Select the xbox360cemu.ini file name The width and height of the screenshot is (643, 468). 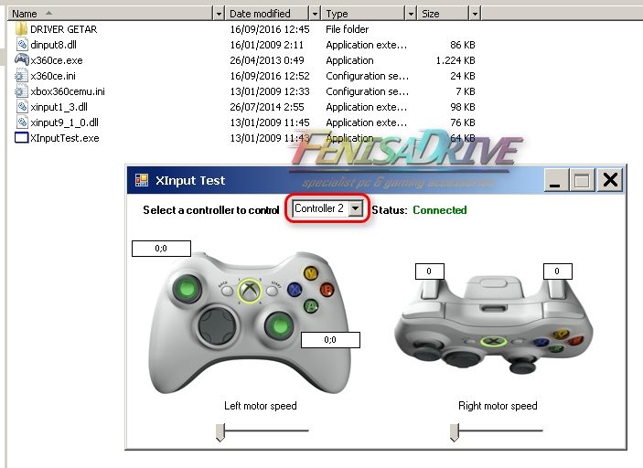click(68, 91)
